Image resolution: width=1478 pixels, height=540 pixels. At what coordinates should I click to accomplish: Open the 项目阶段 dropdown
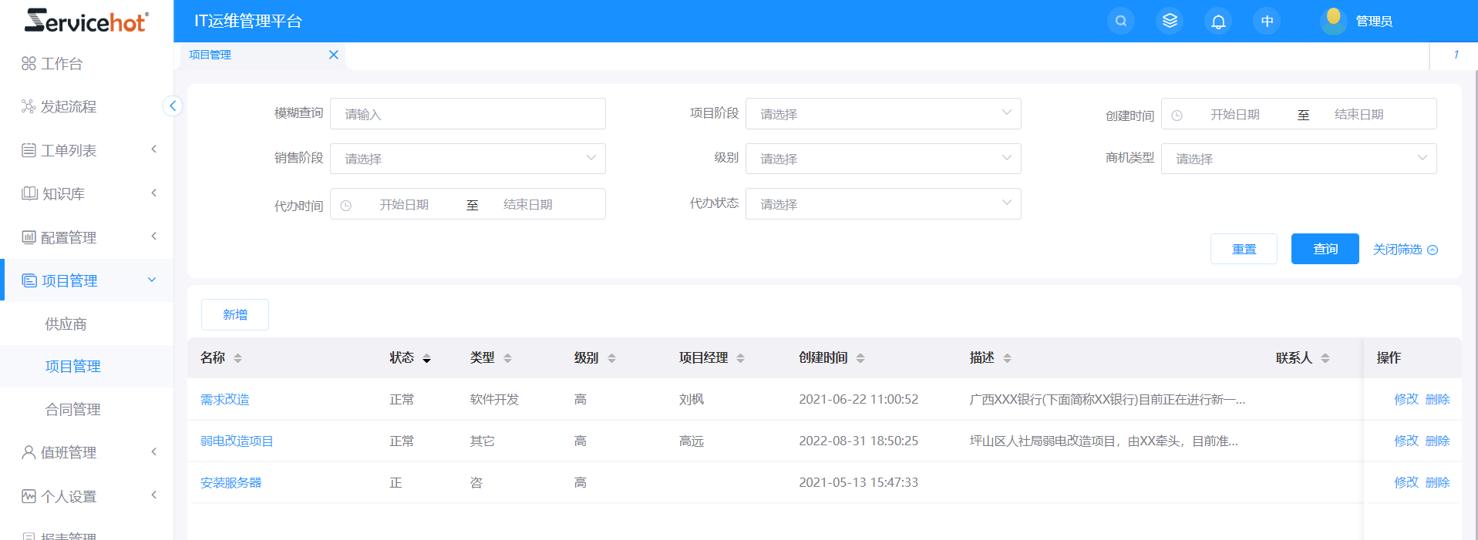coord(883,114)
